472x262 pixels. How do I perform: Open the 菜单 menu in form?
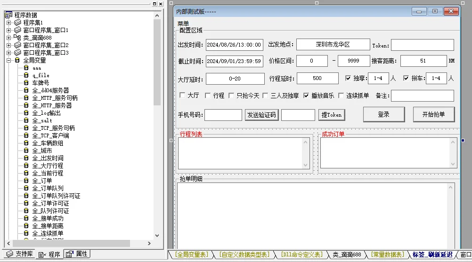[x=183, y=24]
